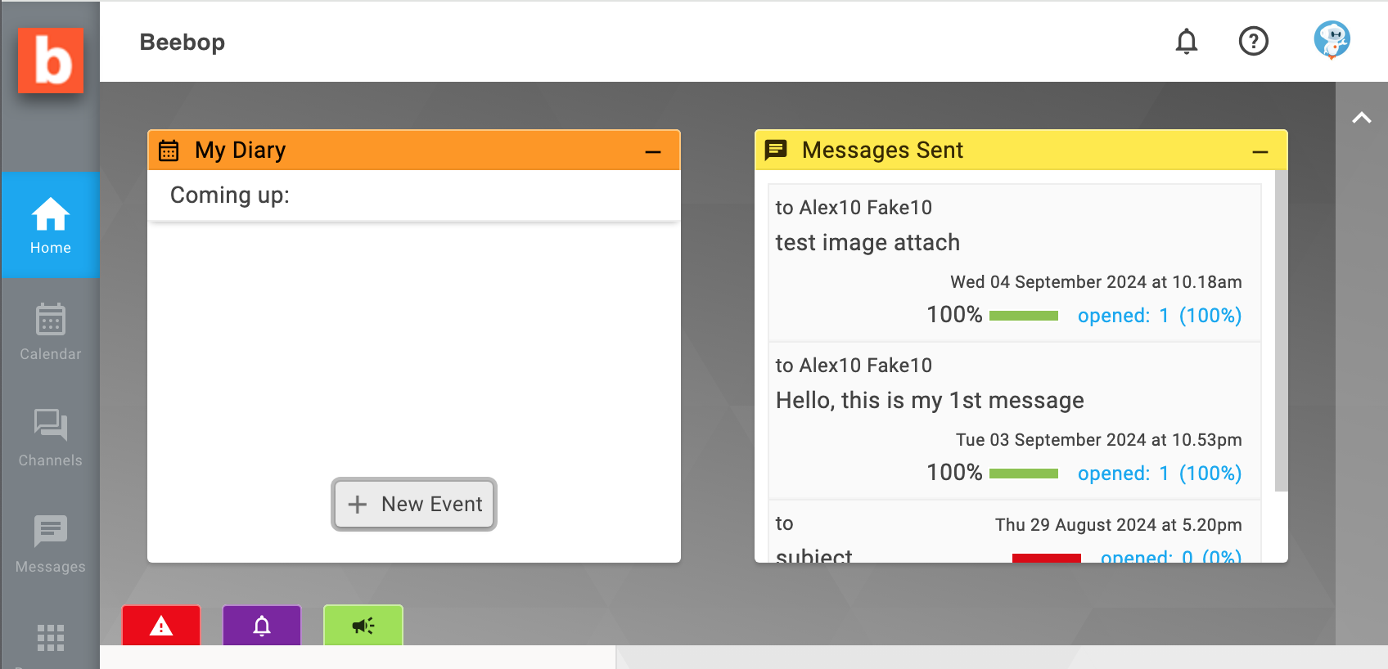Switch to the Calendar section

click(51, 331)
